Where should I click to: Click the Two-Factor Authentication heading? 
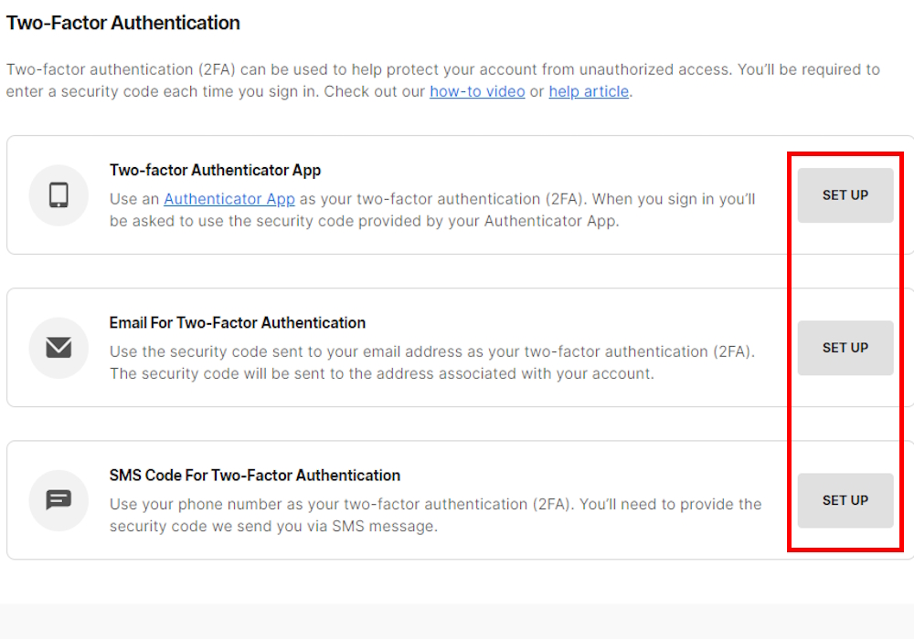point(123,23)
